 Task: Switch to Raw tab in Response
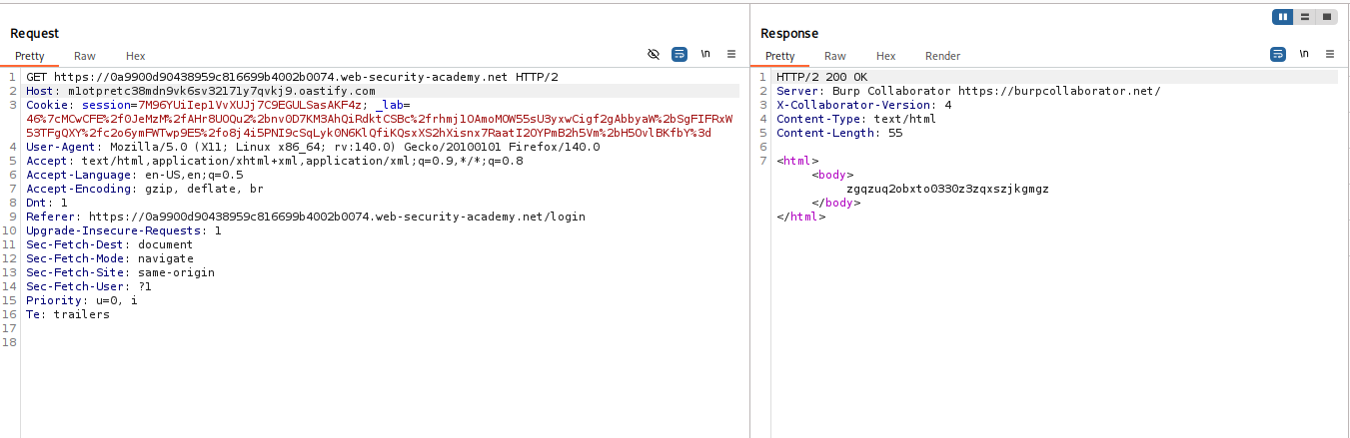[835, 56]
